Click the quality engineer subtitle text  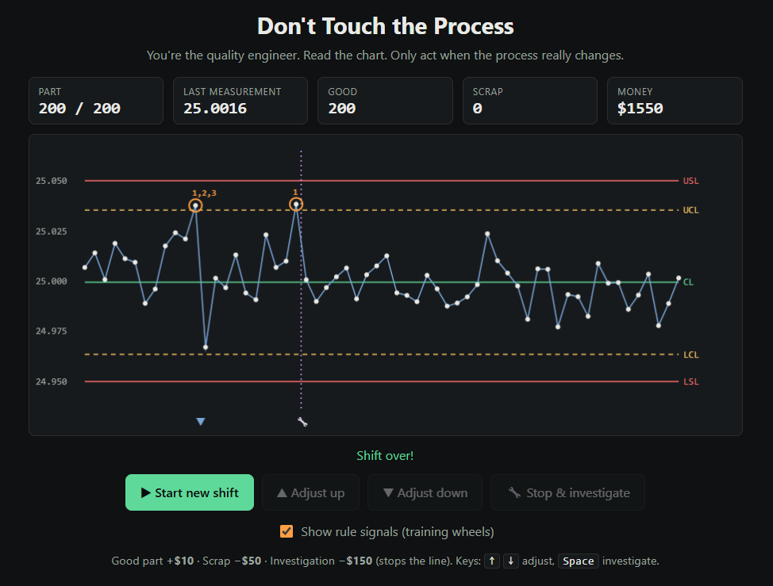click(x=385, y=56)
